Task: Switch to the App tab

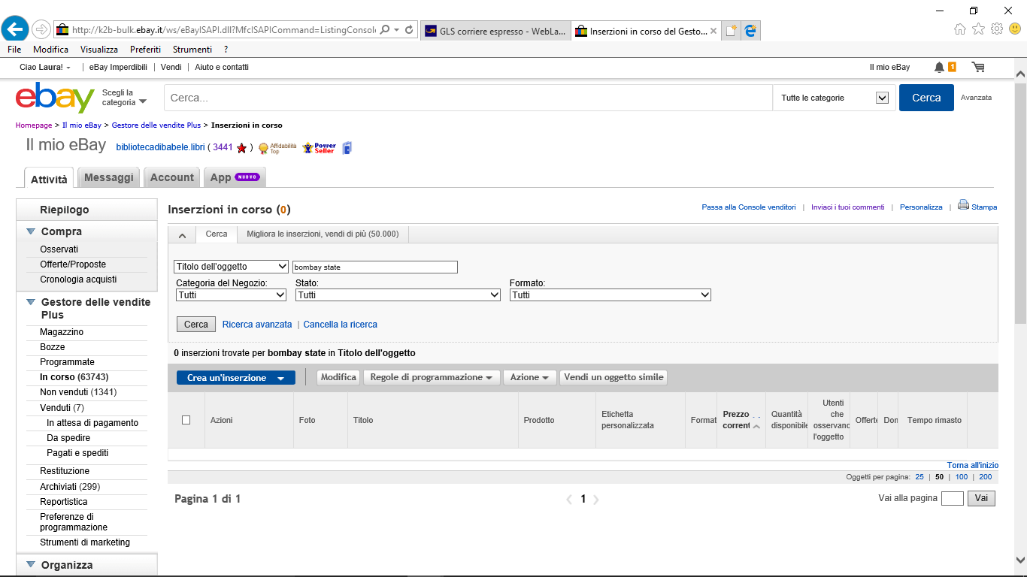Action: tap(235, 177)
